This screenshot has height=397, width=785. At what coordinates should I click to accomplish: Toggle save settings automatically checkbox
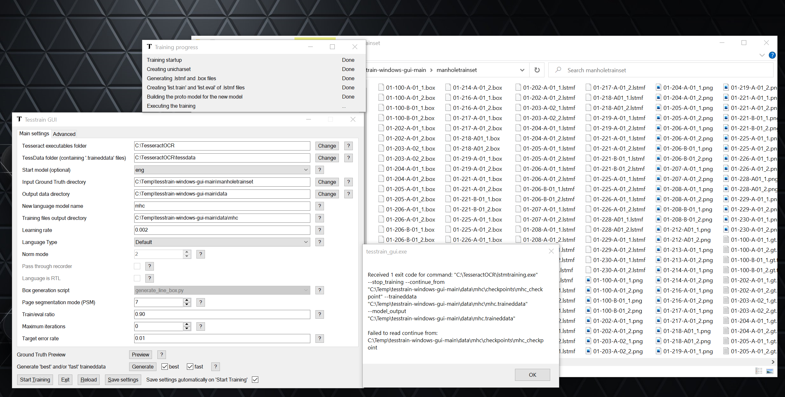point(255,380)
